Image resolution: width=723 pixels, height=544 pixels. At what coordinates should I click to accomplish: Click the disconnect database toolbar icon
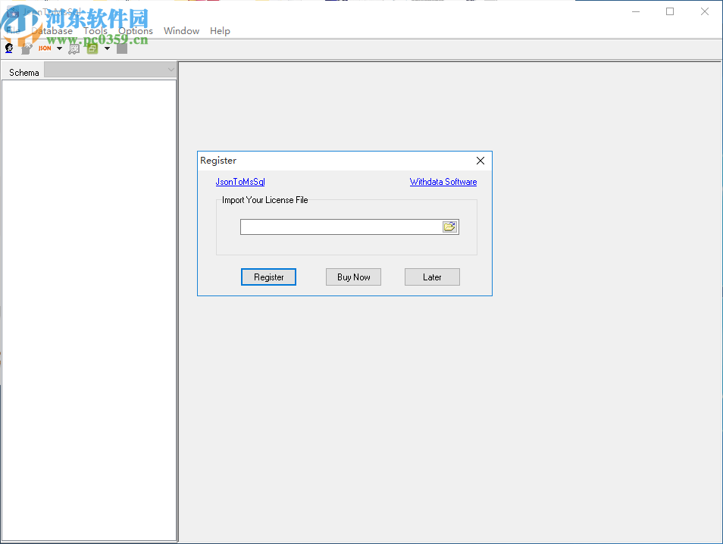click(25, 48)
